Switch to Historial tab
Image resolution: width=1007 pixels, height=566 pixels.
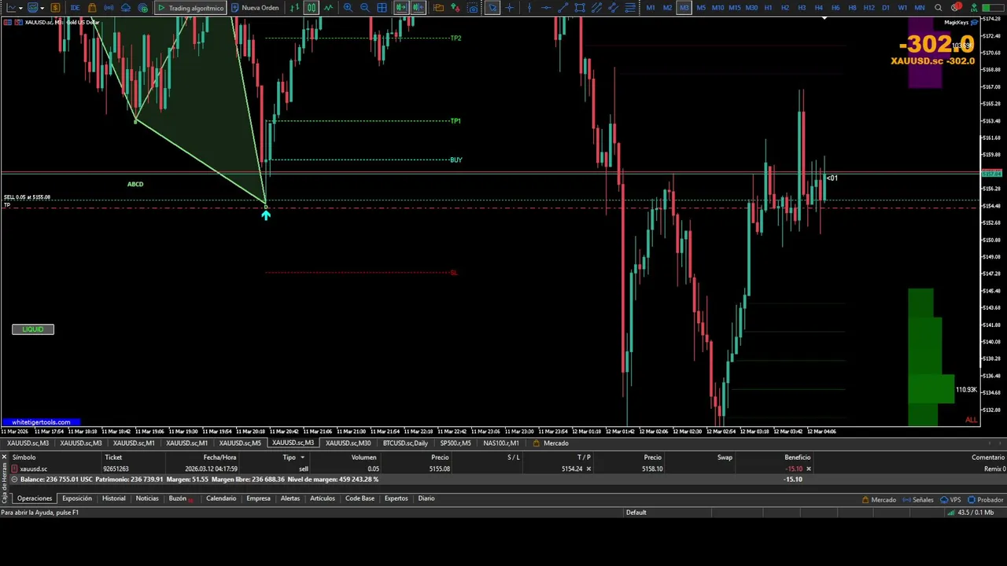[113, 498]
